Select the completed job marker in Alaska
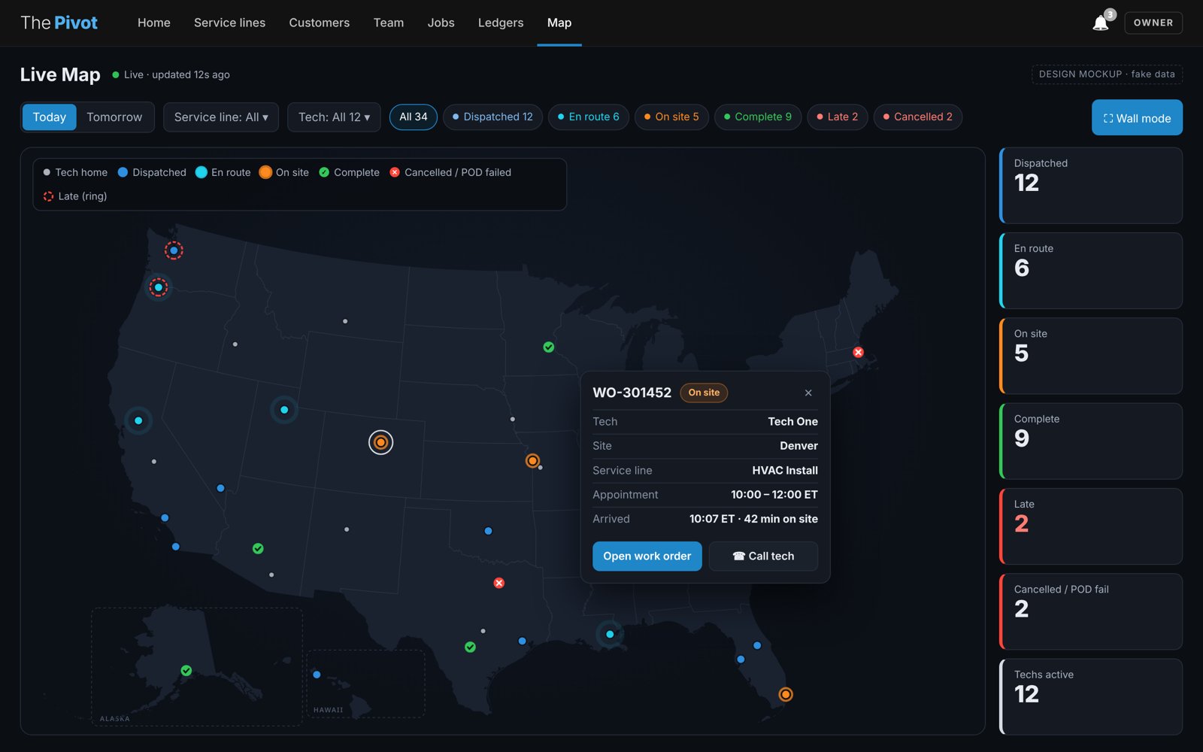The width and height of the screenshot is (1203, 752). click(x=186, y=670)
